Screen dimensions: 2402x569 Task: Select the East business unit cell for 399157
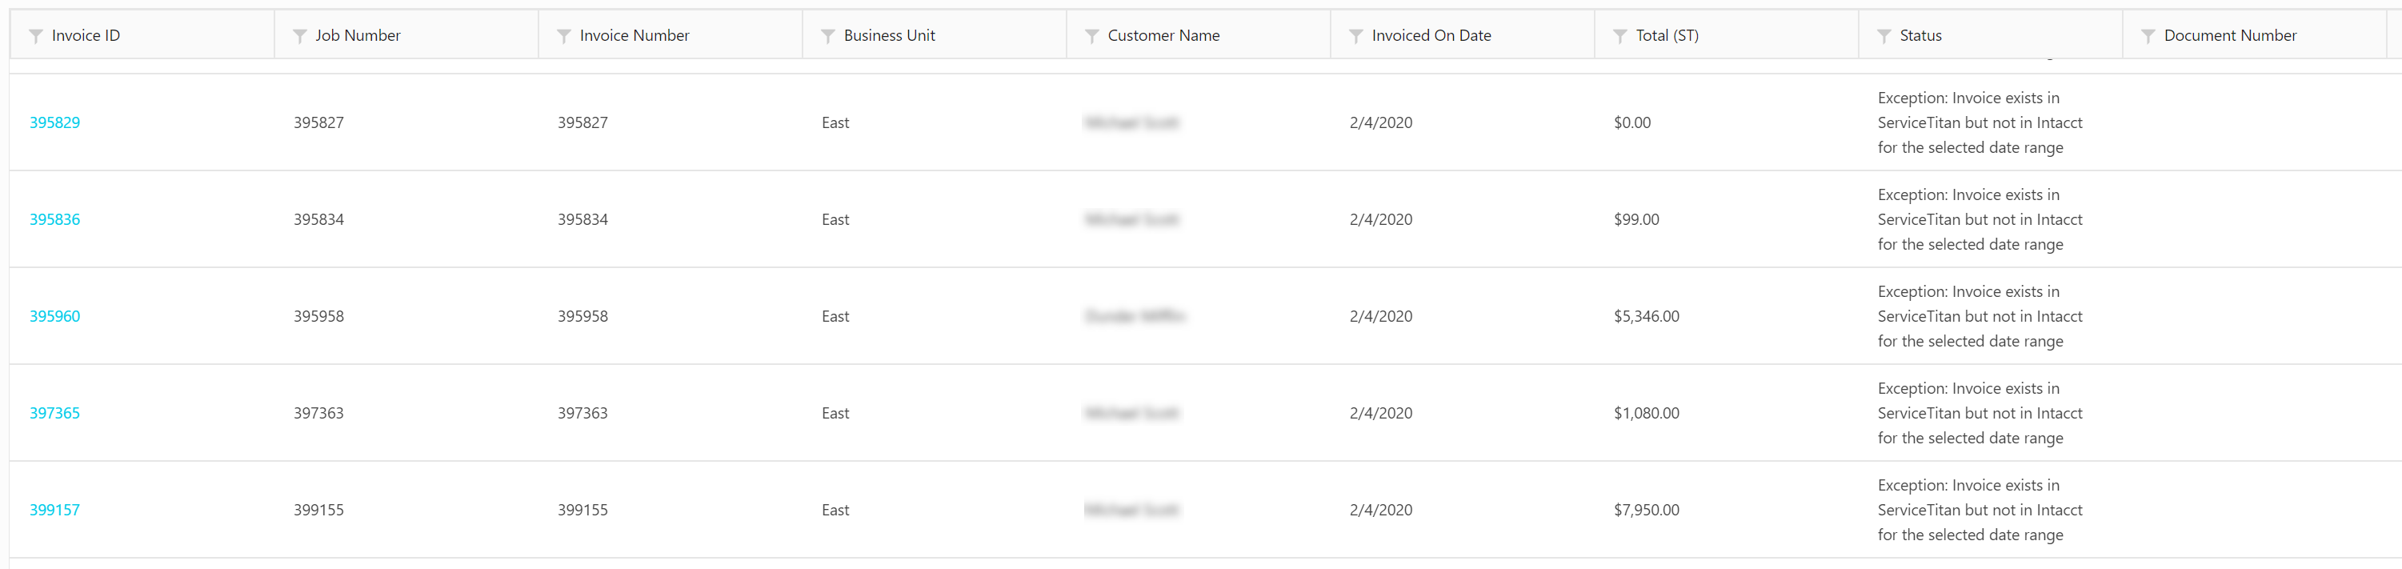click(x=835, y=511)
